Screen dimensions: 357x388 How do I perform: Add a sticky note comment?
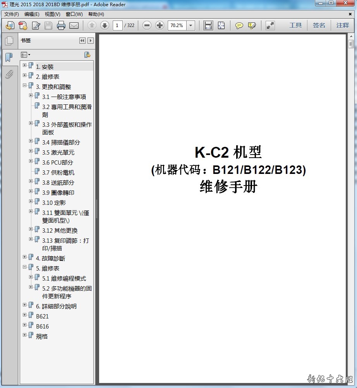pyautogui.click(x=239, y=26)
